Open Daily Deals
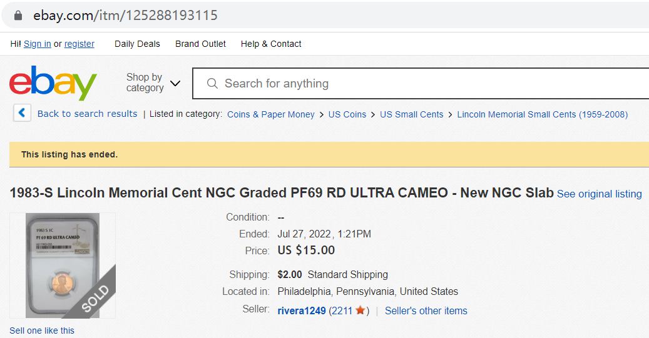Screen dimensions: 649x338 [x=137, y=44]
